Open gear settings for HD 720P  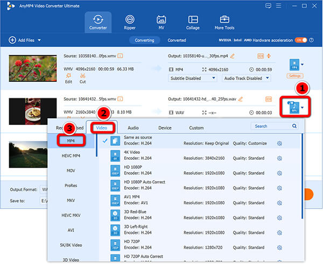[x=279, y=247]
